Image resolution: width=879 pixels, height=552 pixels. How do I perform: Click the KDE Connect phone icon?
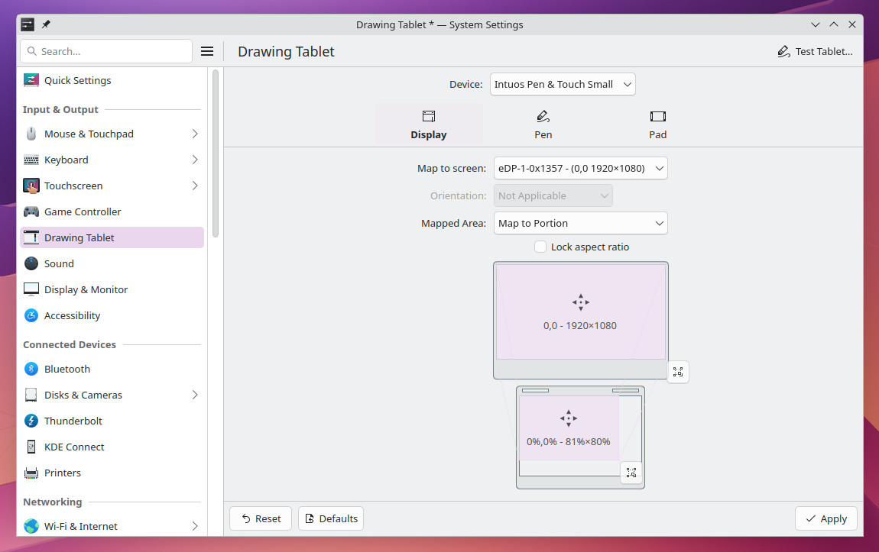coord(31,447)
